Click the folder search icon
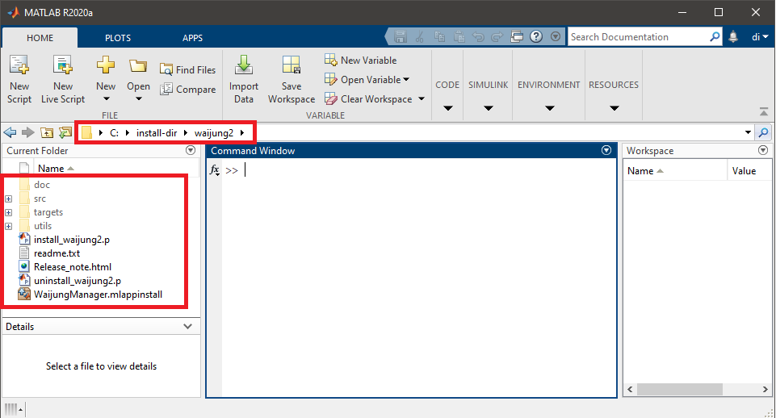Viewport: 776px width, 418px height. point(764,132)
